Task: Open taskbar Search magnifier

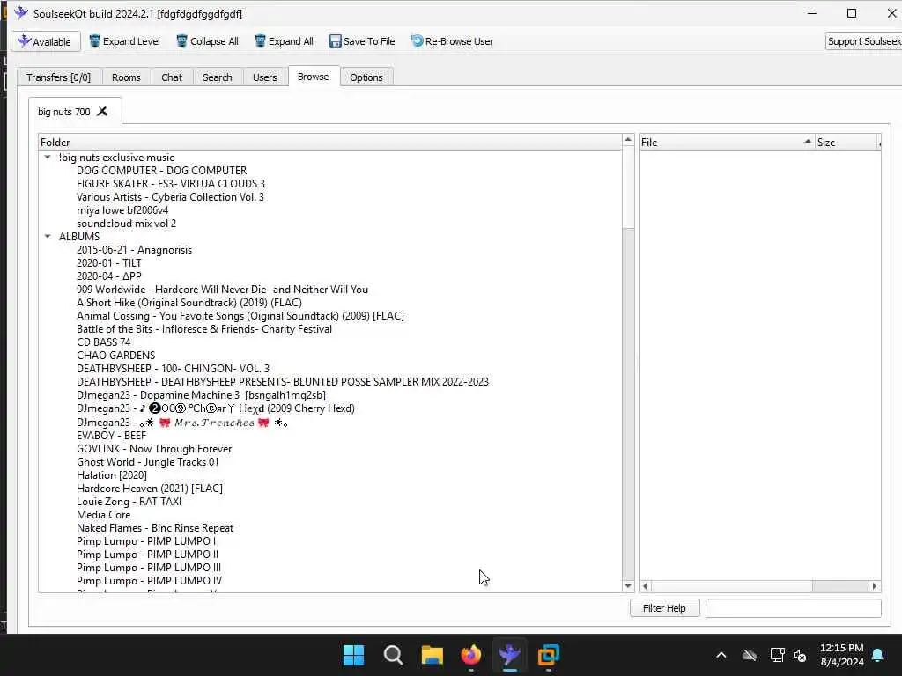Action: [393, 655]
